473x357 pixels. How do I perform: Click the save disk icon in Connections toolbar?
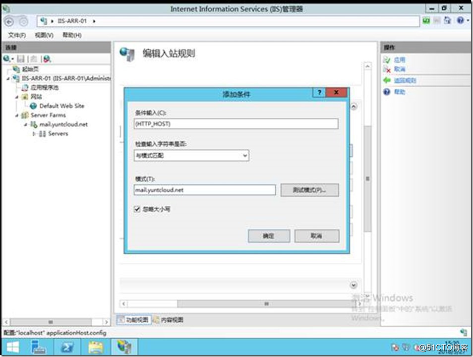pyautogui.click(x=20, y=59)
